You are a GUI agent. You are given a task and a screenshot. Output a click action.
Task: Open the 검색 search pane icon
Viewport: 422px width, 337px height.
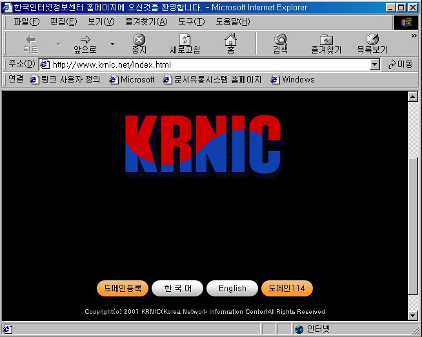281,39
